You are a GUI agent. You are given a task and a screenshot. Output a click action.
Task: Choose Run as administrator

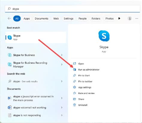(x=89, y=70)
